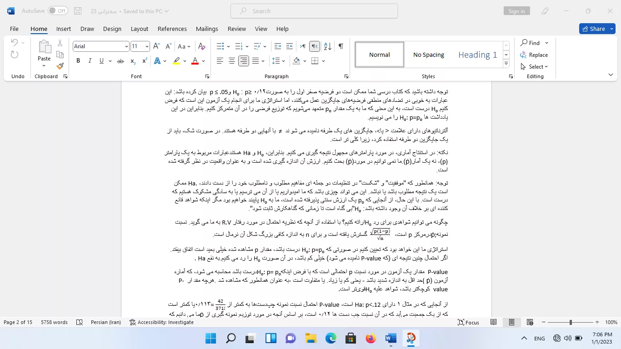This screenshot has height=349, width=621.
Task: Click the Replace button
Action: click(x=534, y=55)
